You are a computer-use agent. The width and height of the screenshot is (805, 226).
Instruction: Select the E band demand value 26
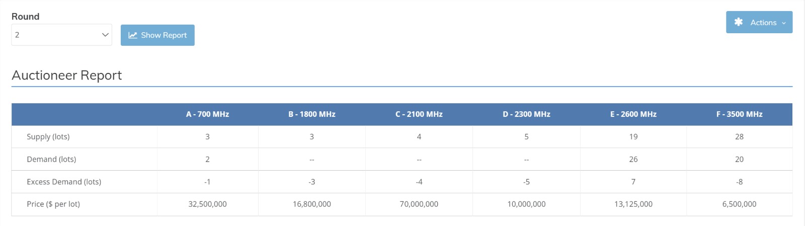[x=633, y=159]
